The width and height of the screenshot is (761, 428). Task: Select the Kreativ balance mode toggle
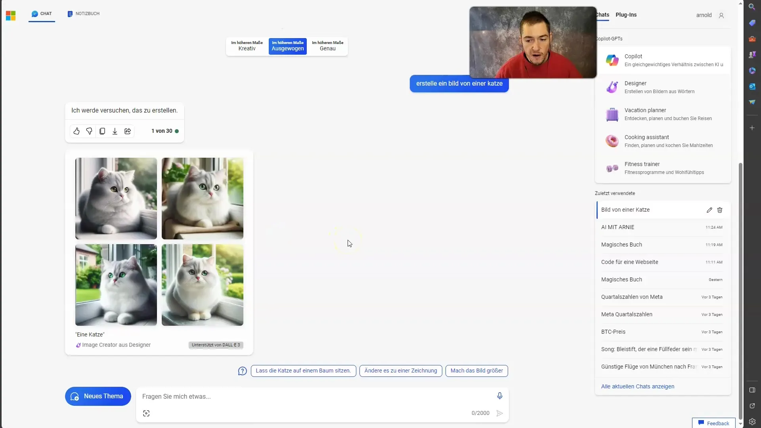click(x=246, y=46)
